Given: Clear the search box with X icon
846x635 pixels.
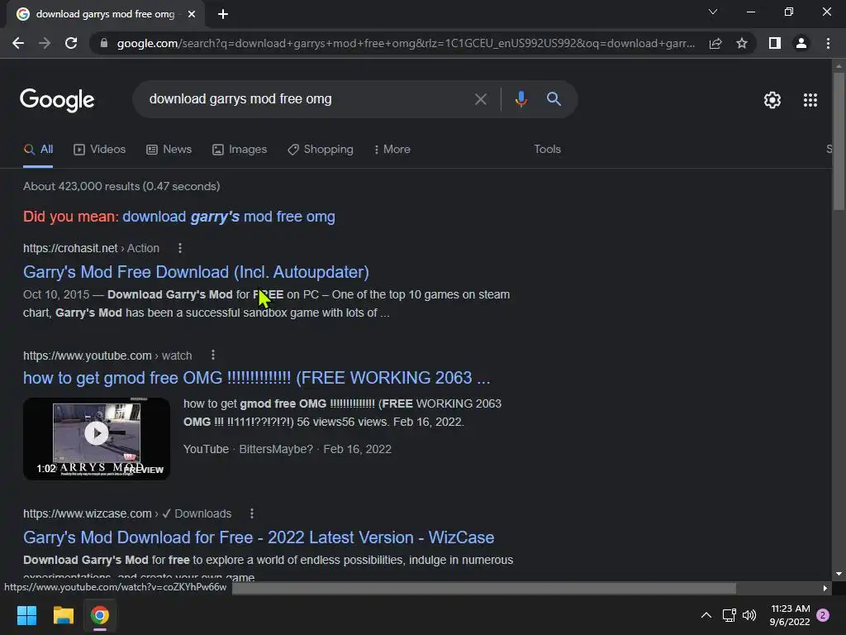Looking at the screenshot, I should [x=480, y=99].
